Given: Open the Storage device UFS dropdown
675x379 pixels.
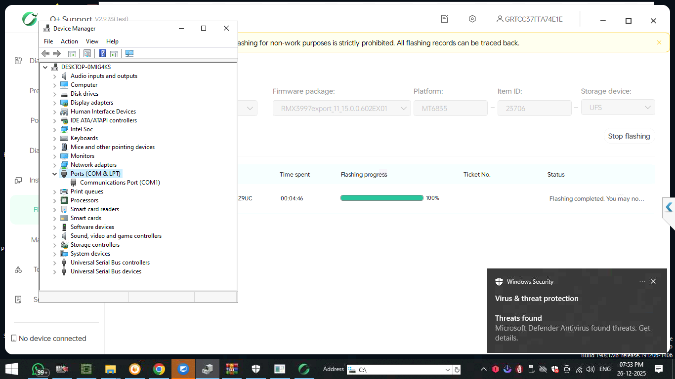Looking at the screenshot, I should coord(618,108).
